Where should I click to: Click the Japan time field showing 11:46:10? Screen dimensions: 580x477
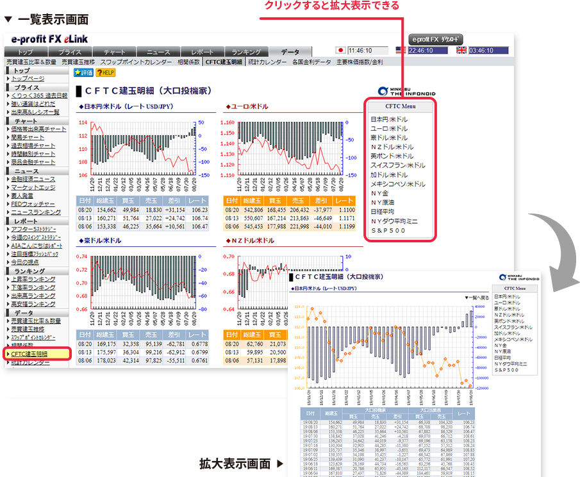coord(368,50)
